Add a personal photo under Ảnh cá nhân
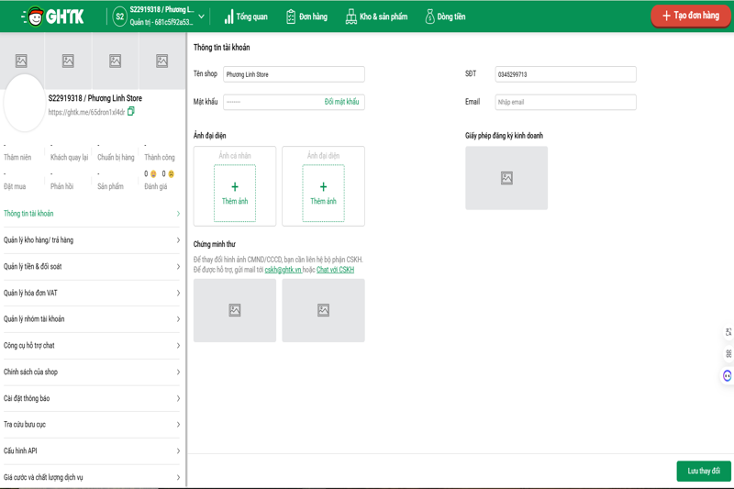Image resolution: width=734 pixels, height=489 pixels. (x=235, y=193)
